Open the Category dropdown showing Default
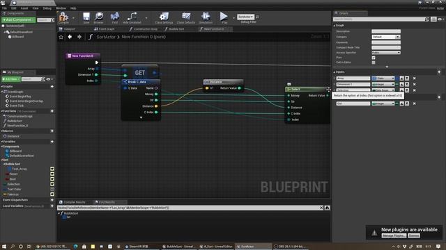 [386, 37]
